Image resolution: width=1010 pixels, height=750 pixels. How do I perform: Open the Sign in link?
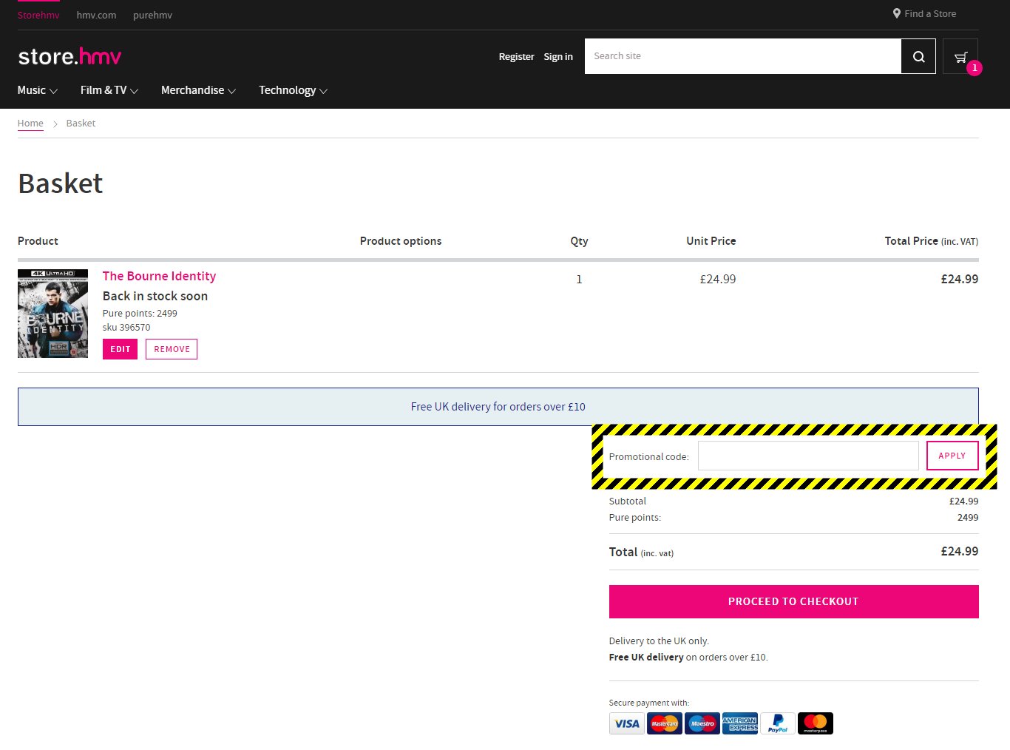tap(558, 56)
